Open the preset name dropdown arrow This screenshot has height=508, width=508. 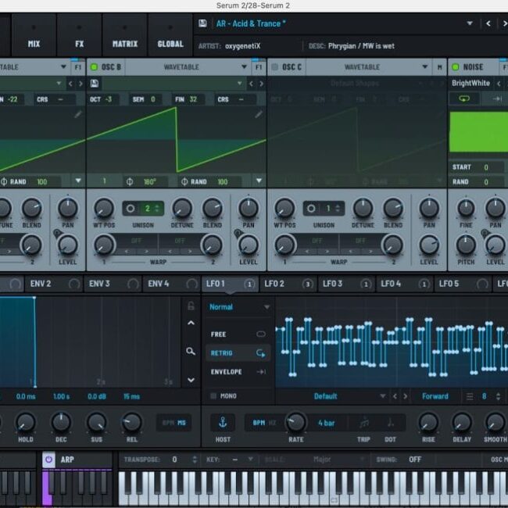point(470,23)
